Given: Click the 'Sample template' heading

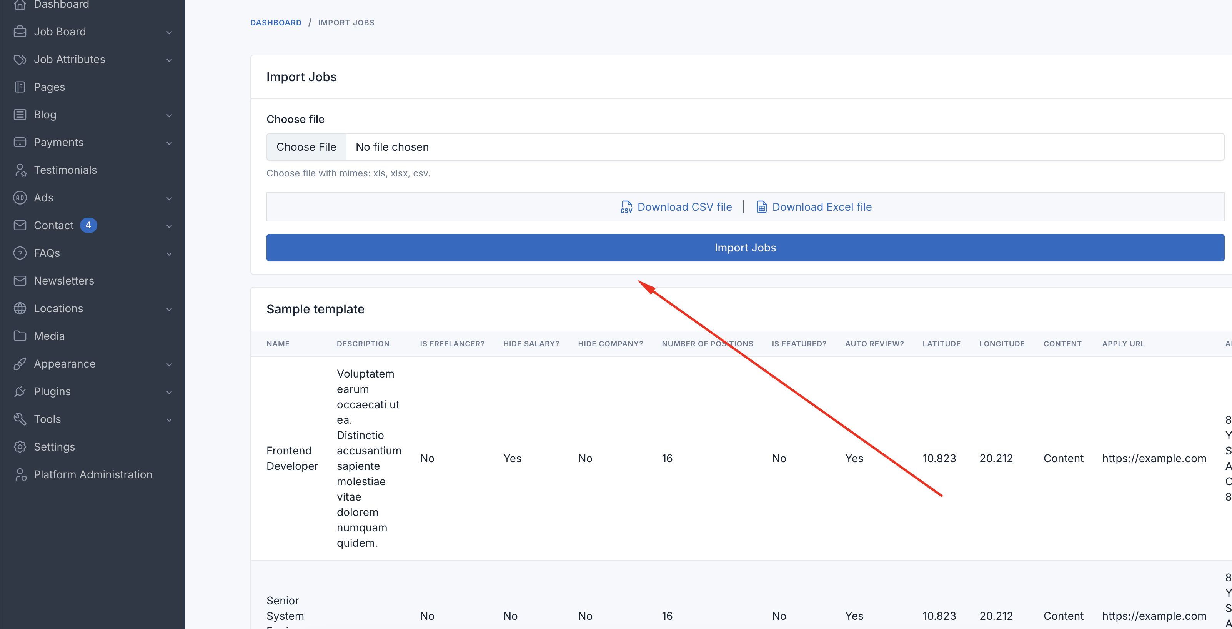Looking at the screenshot, I should (315, 309).
